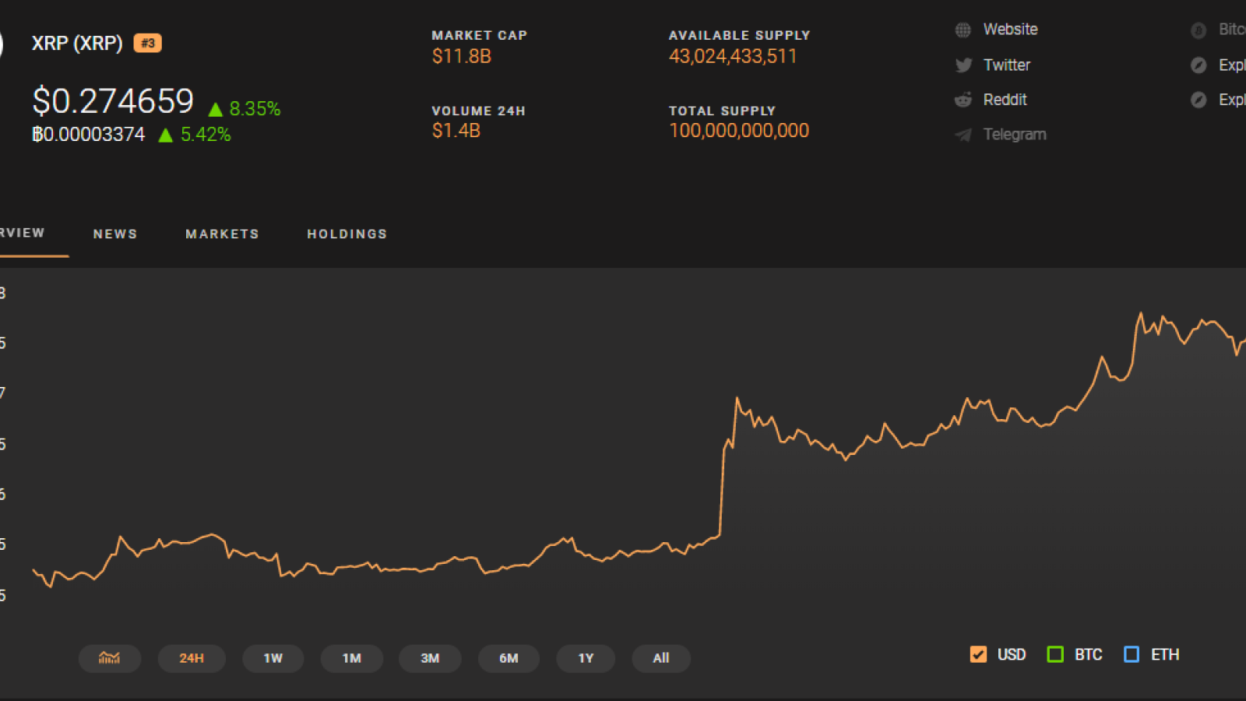Click the $0.274659 price value
The image size is (1246, 701).
[x=113, y=101]
